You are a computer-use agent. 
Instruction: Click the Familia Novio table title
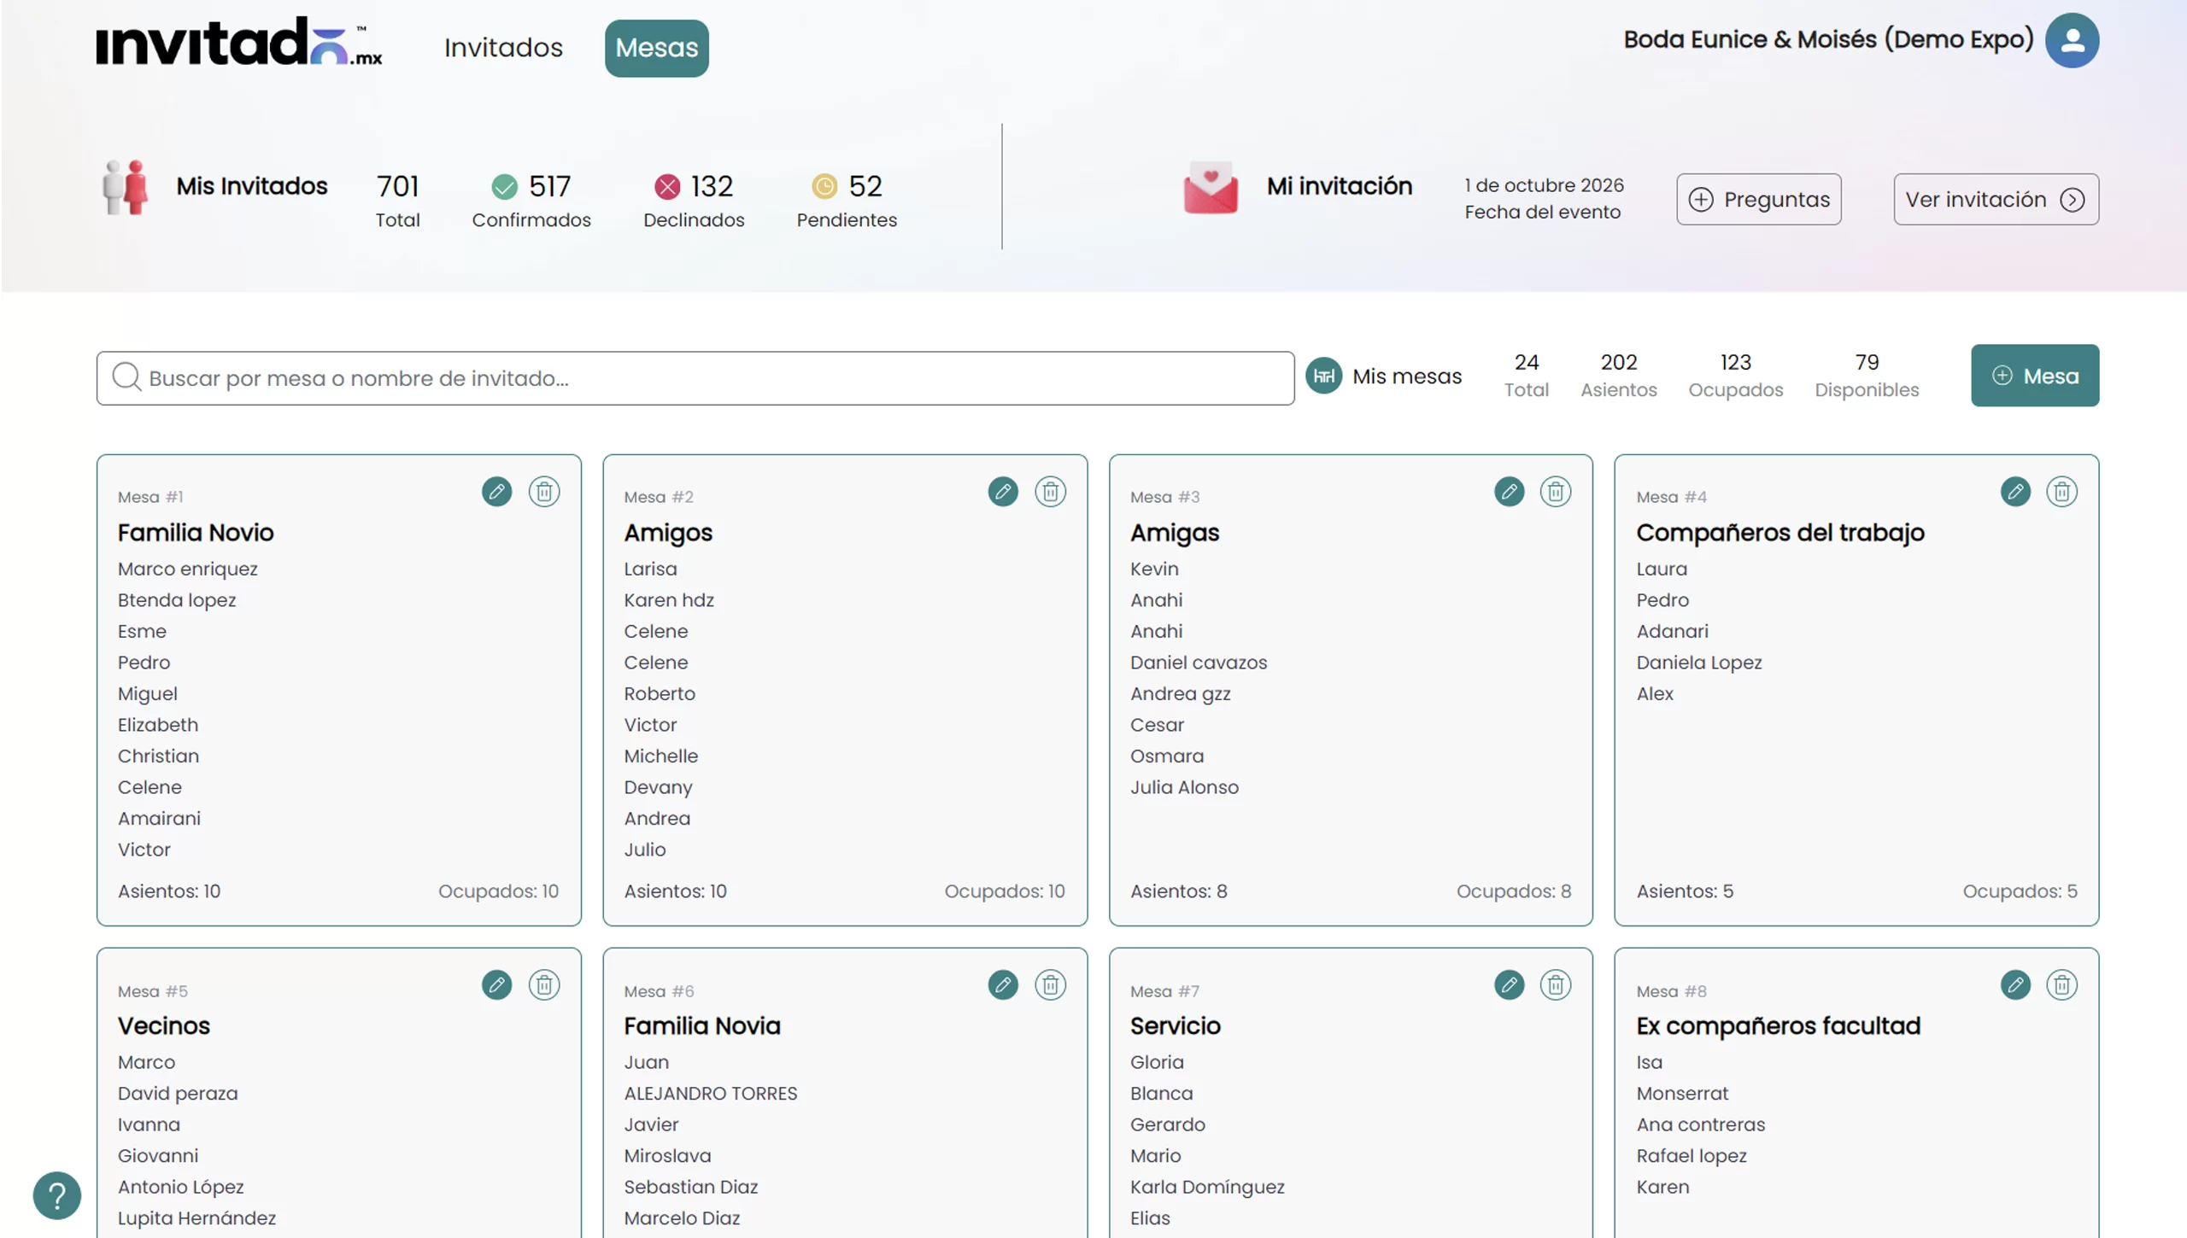196,532
